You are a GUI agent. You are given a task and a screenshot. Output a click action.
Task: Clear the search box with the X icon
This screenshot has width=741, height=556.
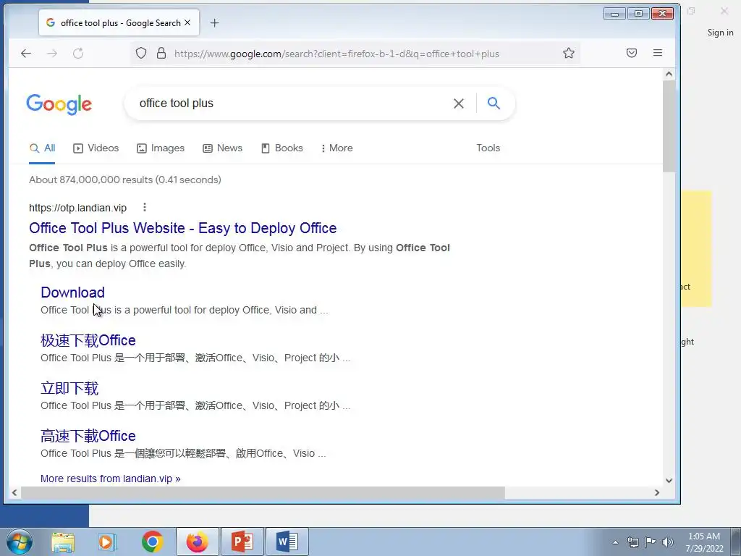458,103
